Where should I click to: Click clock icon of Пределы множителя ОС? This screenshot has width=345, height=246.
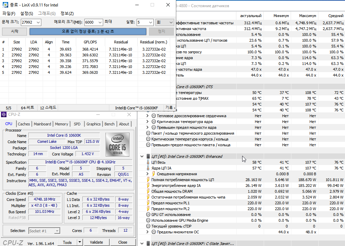tap(154, 232)
